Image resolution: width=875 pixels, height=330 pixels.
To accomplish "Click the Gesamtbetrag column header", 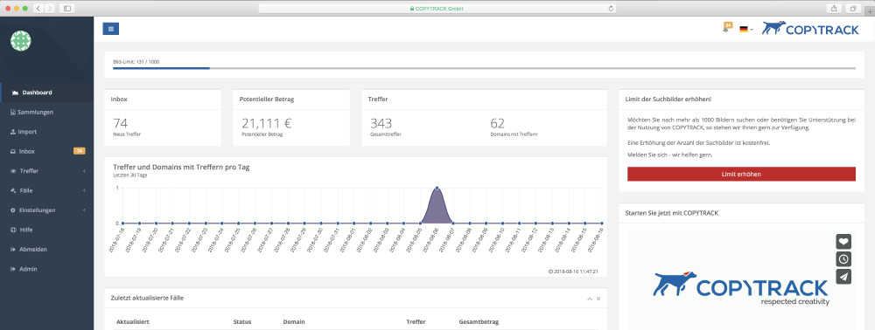I will (479, 321).
